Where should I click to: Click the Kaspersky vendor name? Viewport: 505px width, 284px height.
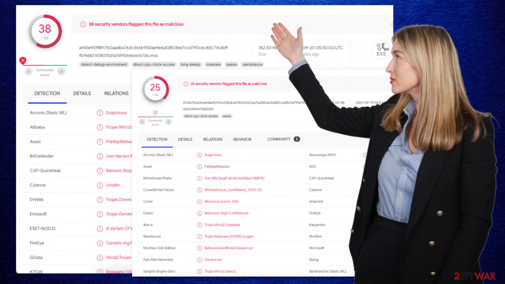point(317,225)
